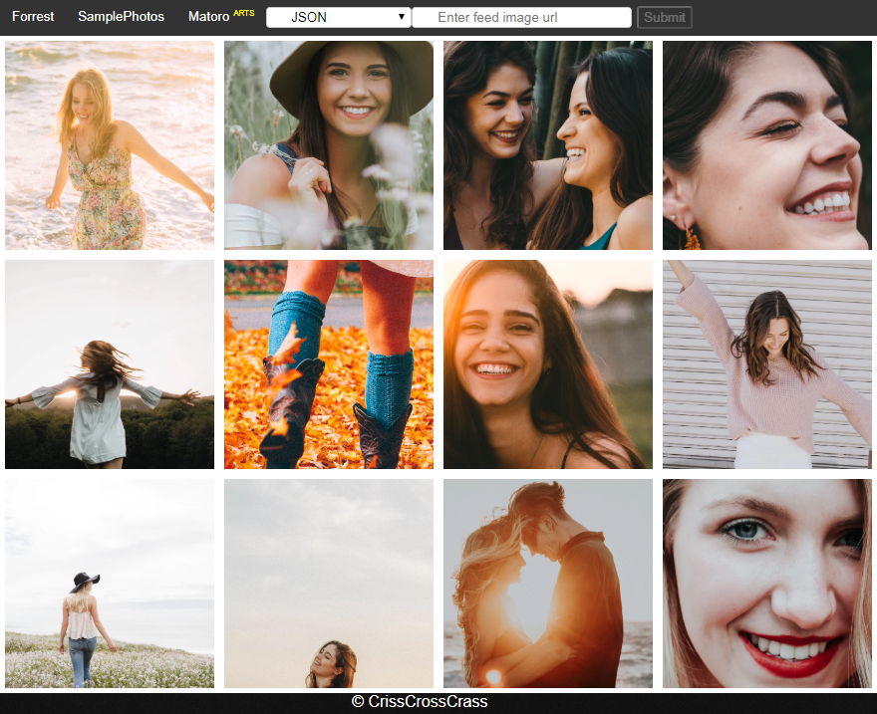Open close-up of laughing woman with orange earring

[x=767, y=145]
